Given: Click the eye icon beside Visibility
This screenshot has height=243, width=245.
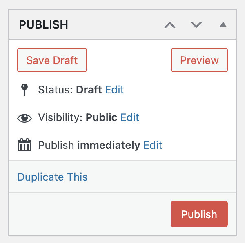Looking at the screenshot, I should point(24,118).
